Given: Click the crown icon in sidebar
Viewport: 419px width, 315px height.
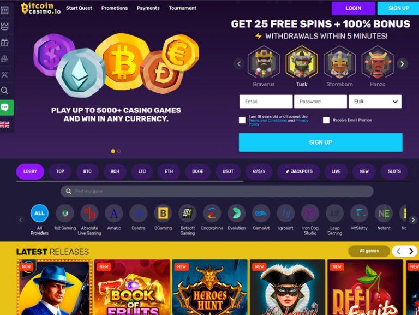Looking at the screenshot, I should tap(4, 26).
